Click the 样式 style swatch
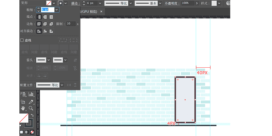 [214, 3]
